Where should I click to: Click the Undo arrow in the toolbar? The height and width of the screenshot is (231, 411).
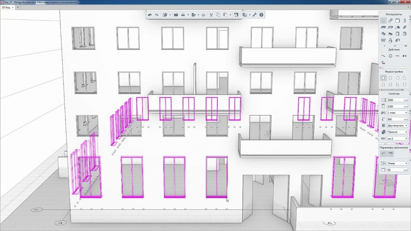click(150, 15)
